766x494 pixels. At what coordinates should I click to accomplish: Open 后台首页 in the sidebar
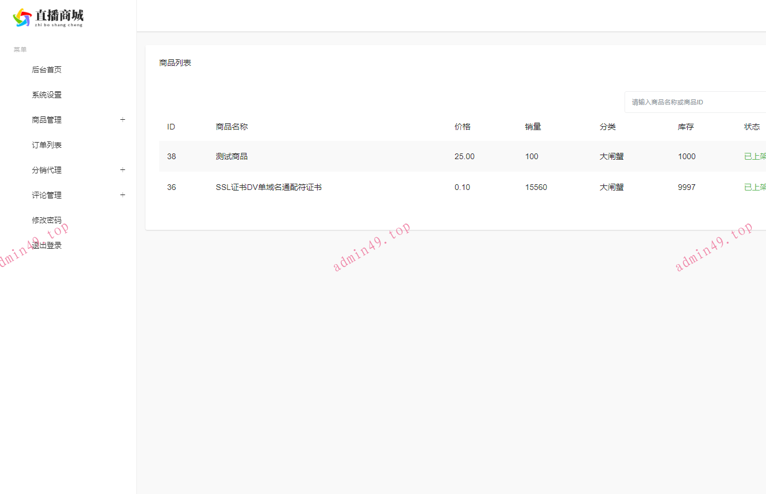(47, 70)
